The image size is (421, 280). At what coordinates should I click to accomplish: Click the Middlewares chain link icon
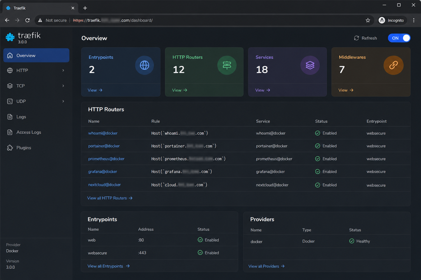(x=393, y=65)
